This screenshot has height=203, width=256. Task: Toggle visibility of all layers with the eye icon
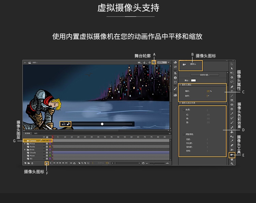click(x=44, y=137)
